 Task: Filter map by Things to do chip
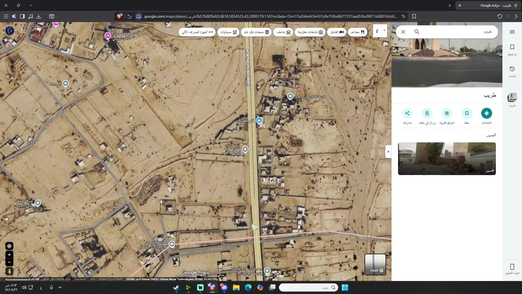[x=310, y=32]
